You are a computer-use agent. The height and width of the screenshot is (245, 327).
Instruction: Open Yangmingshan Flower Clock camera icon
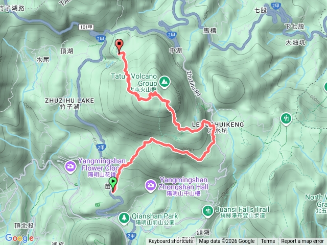coord(70,167)
